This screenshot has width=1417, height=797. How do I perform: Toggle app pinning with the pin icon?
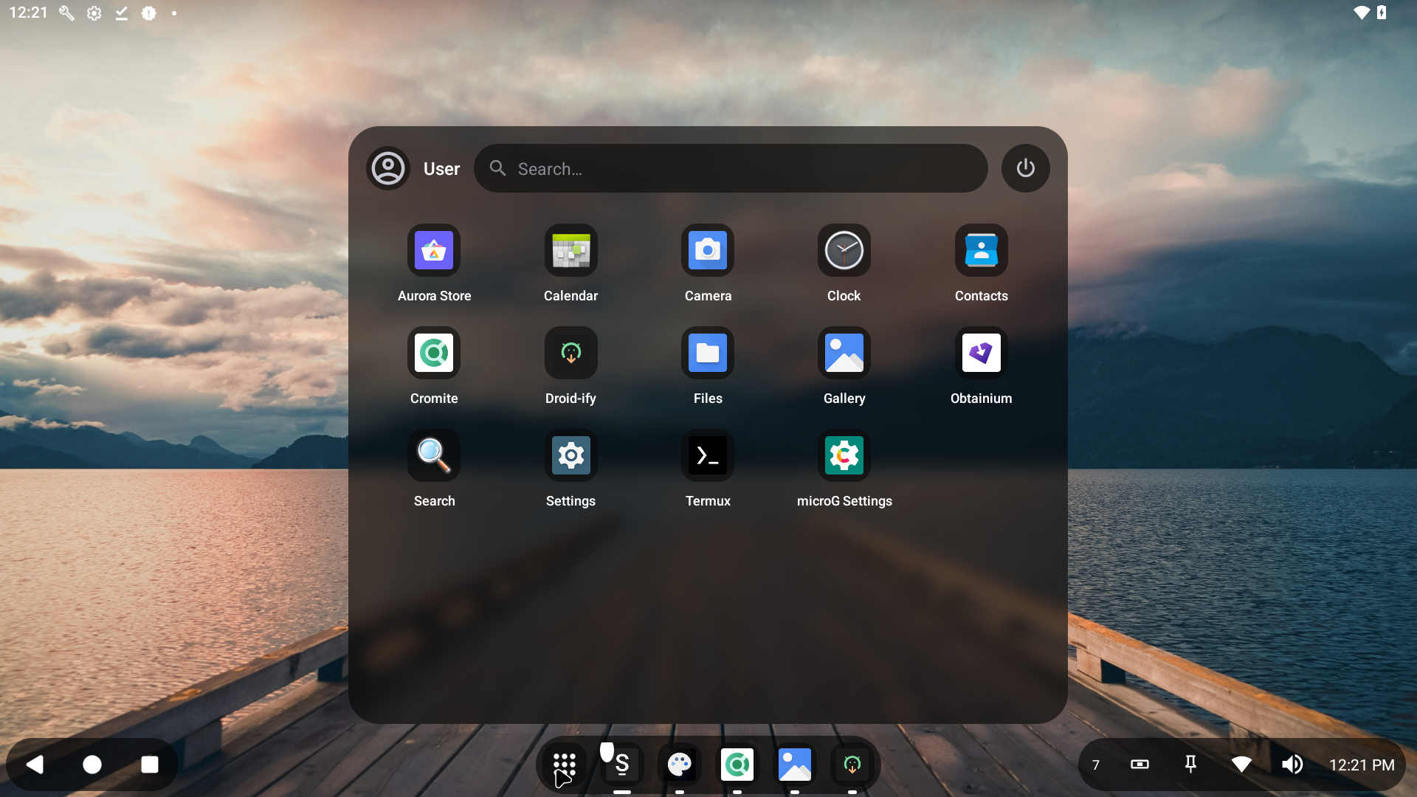click(1191, 765)
